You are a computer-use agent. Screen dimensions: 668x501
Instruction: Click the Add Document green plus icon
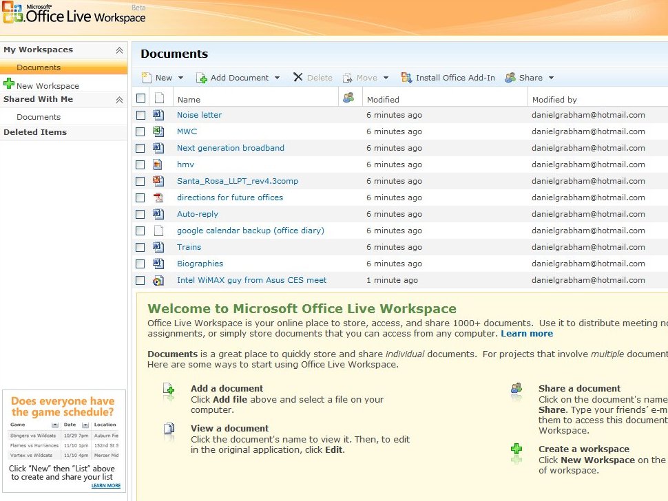click(x=202, y=78)
